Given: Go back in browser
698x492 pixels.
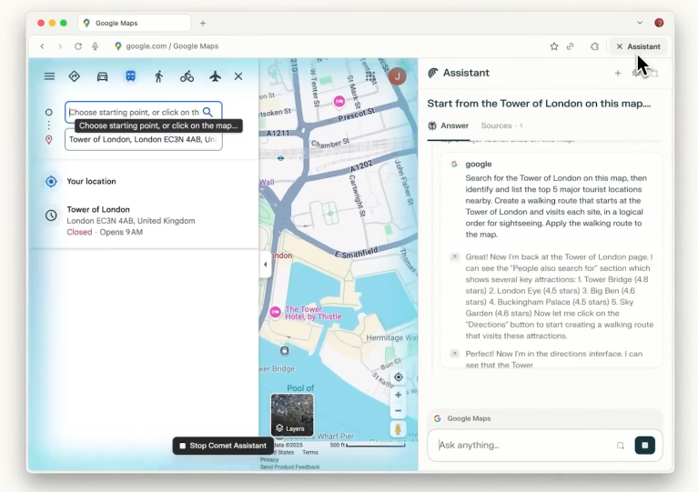Looking at the screenshot, I should [42, 46].
